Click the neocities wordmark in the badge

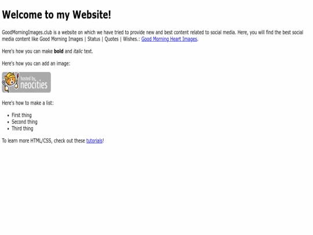(34, 85)
